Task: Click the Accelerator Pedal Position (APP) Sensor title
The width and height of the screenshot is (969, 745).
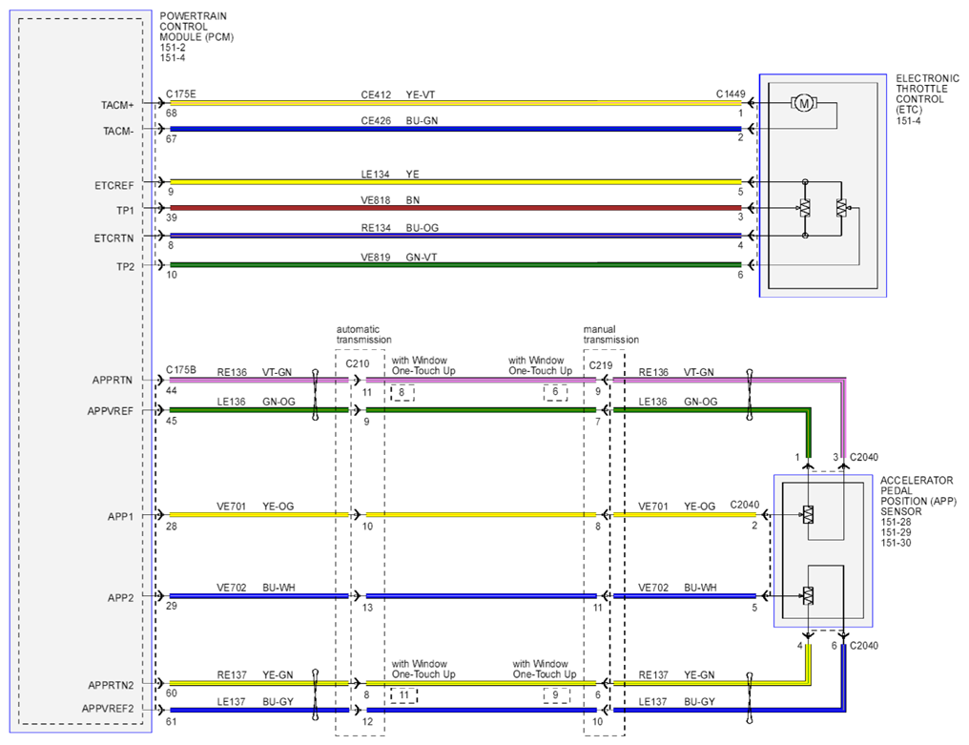Action: coord(917,496)
